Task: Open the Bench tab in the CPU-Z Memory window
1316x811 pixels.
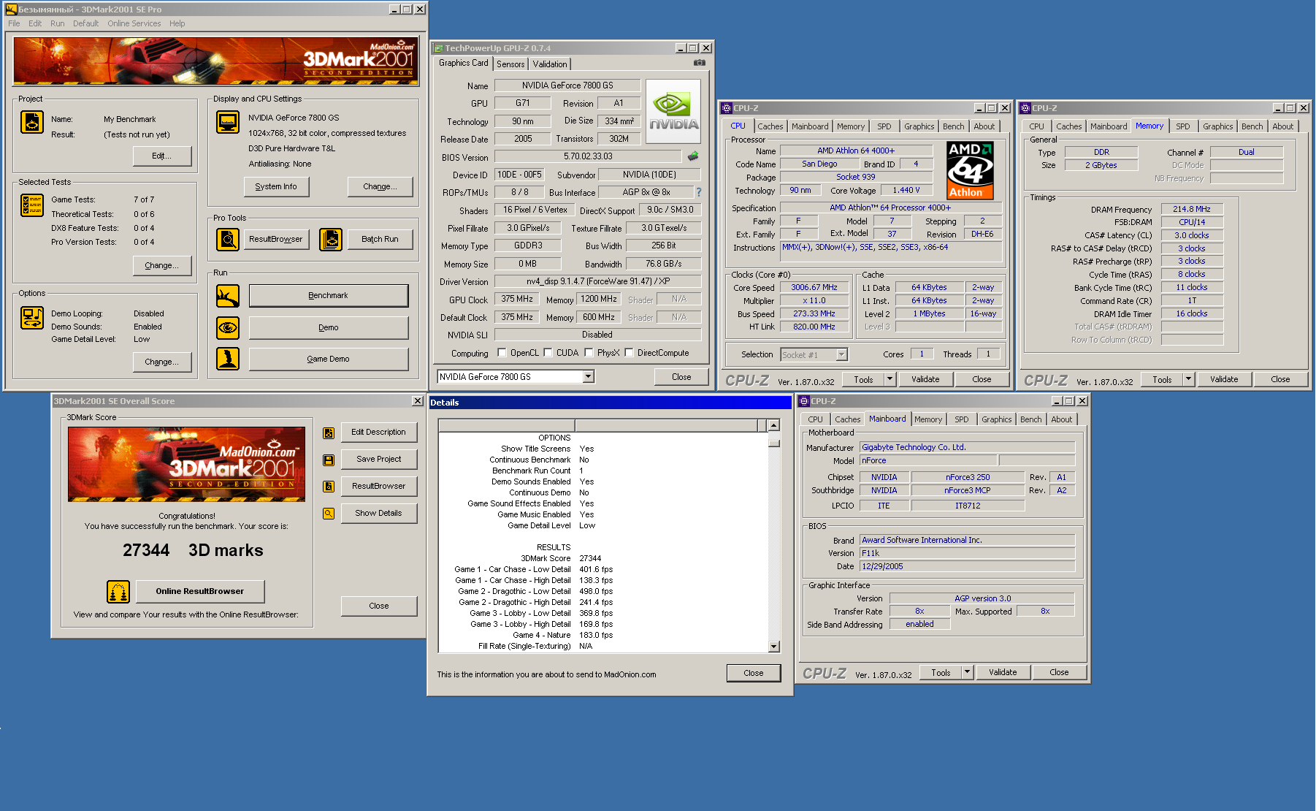Action: tap(1252, 126)
